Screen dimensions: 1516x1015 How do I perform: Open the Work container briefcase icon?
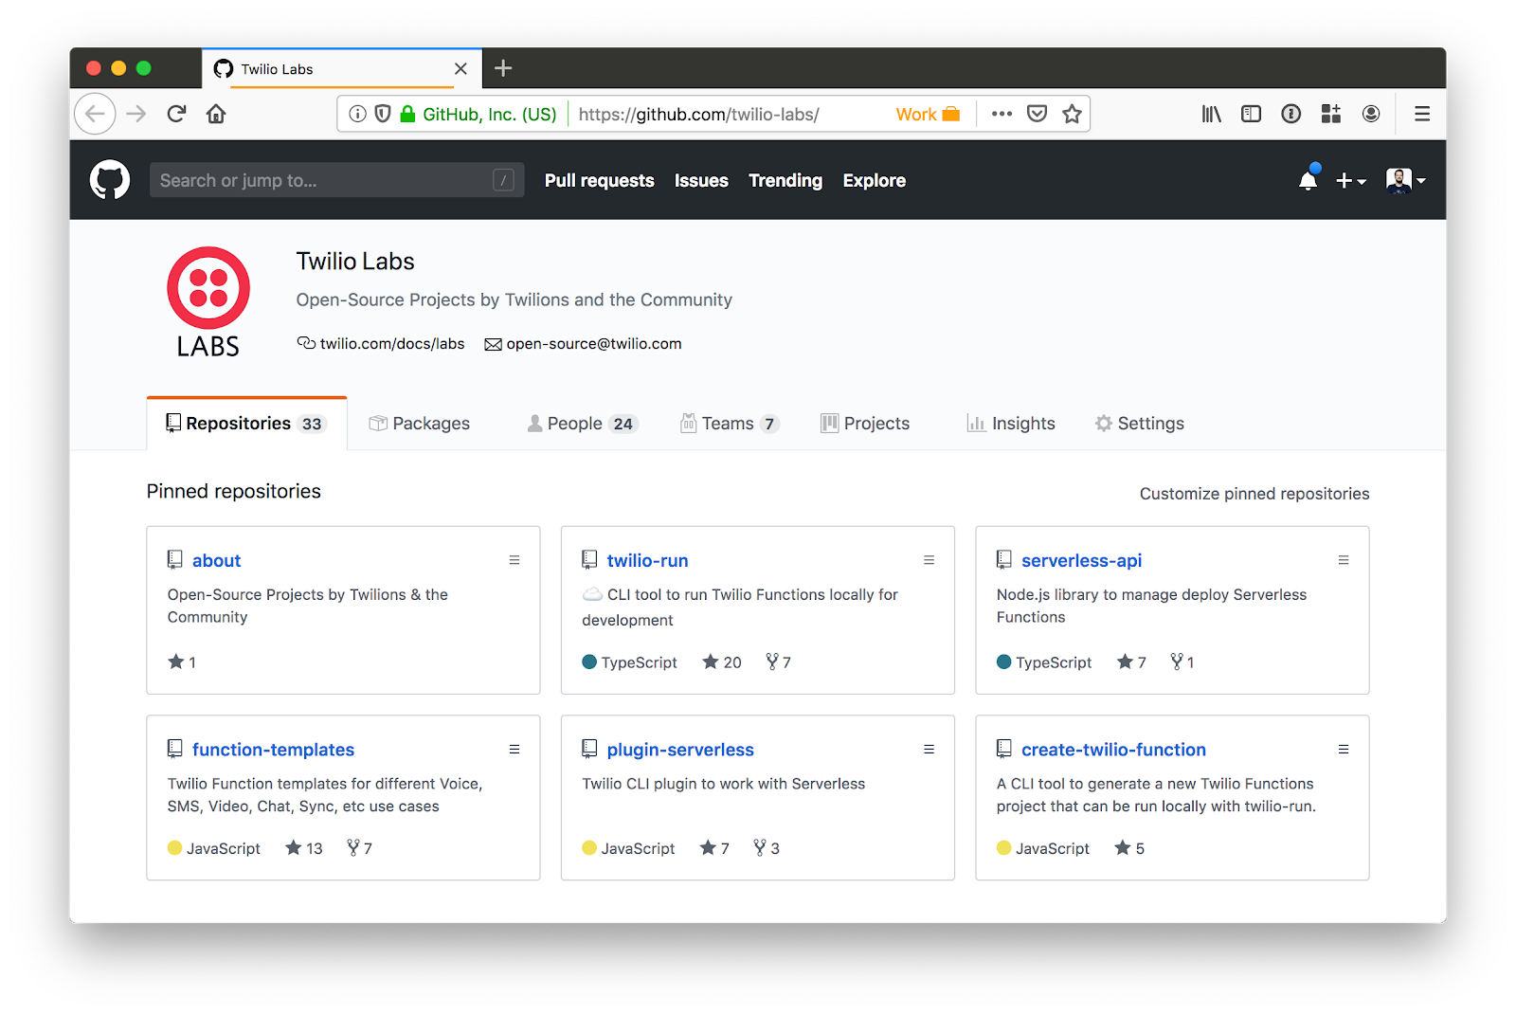tap(951, 114)
